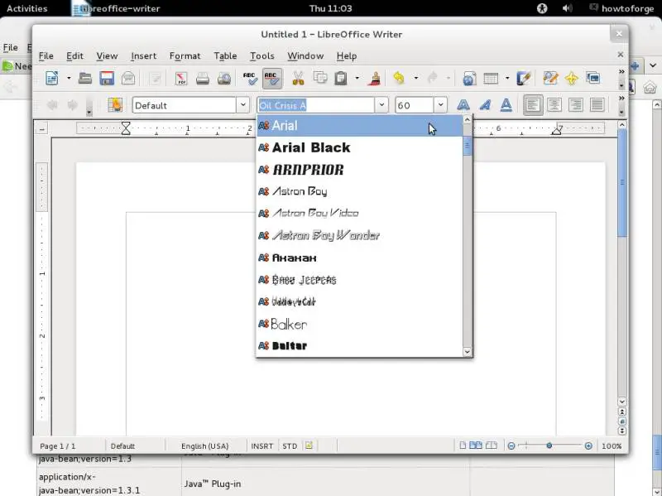Viewport: 662px width, 496px height.
Task: Open the New document dropdown arrow
Action: click(69, 78)
